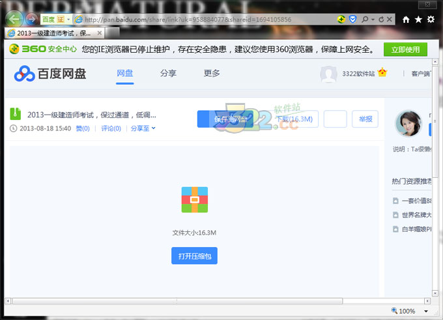
Task: Click the clock icon beside upload date
Action: (x=14, y=128)
